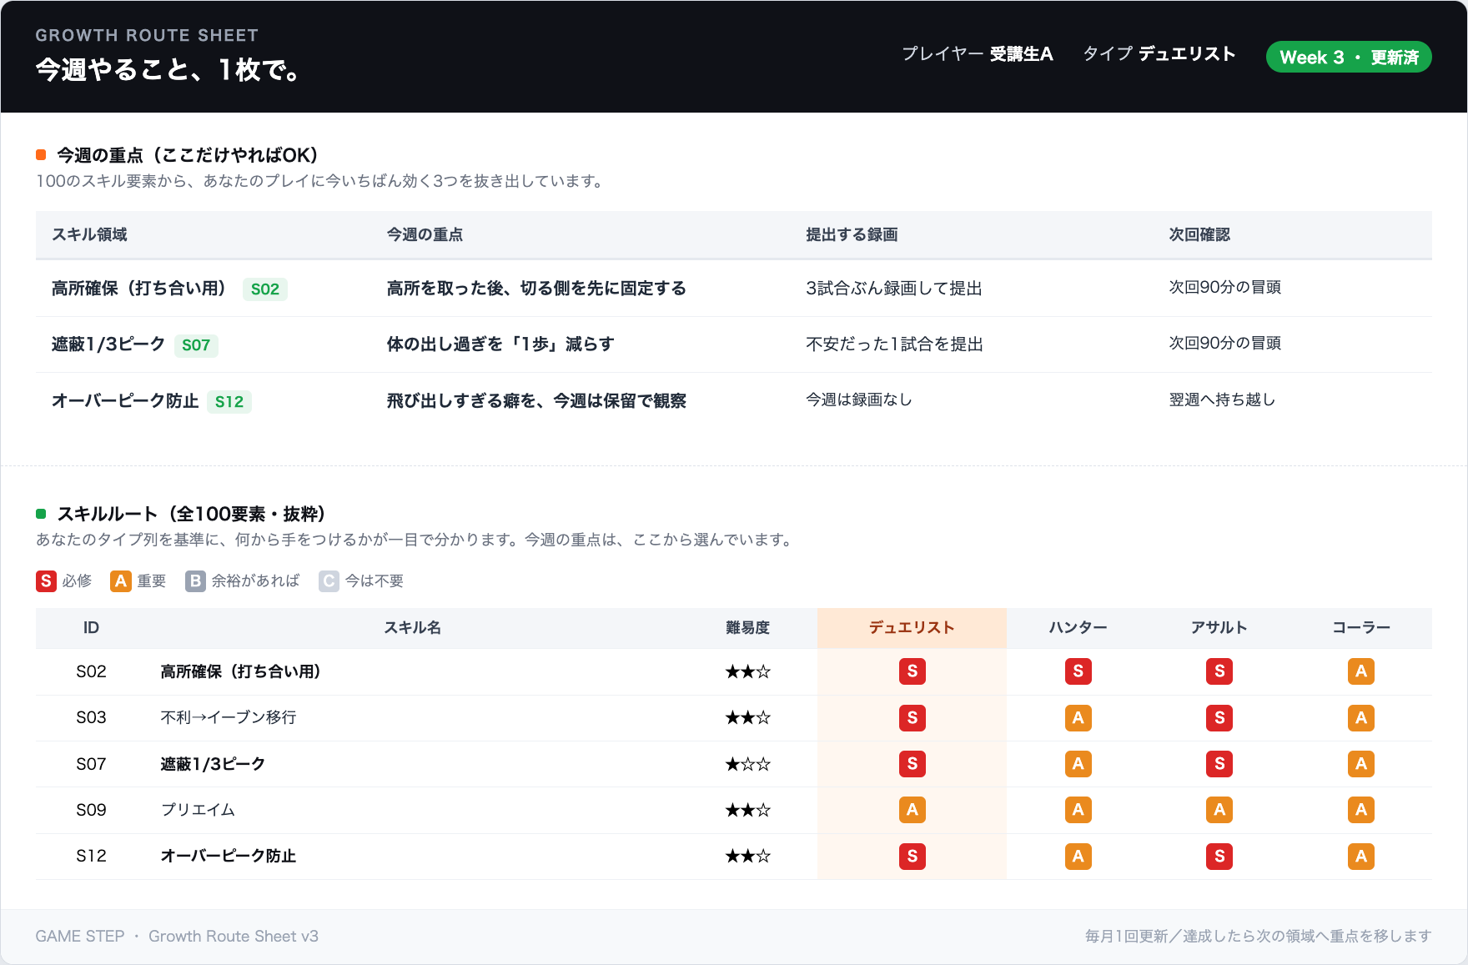Click the star rating in row S12

click(x=747, y=857)
